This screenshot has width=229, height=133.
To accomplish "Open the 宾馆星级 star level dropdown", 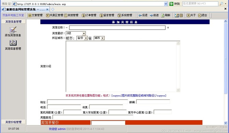I will click(x=76, y=33).
